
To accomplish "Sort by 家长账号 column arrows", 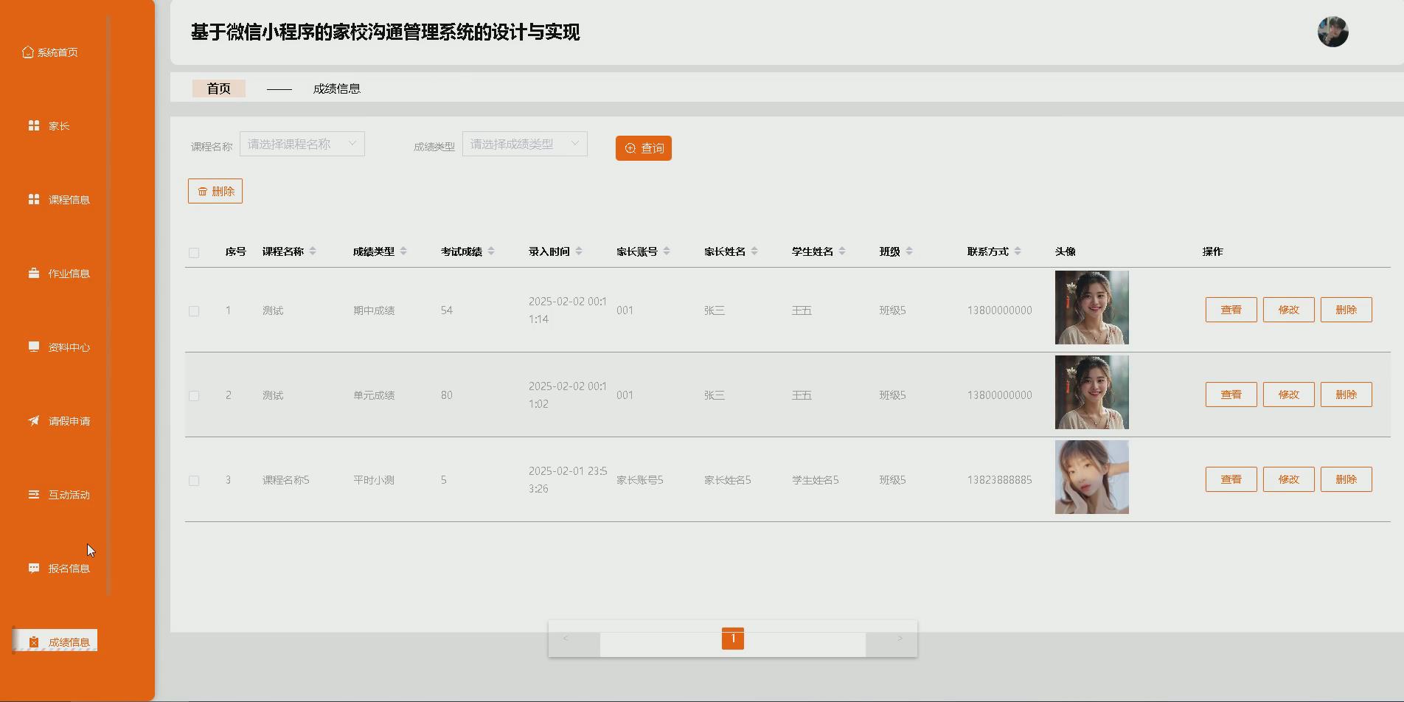I will 667,251.
